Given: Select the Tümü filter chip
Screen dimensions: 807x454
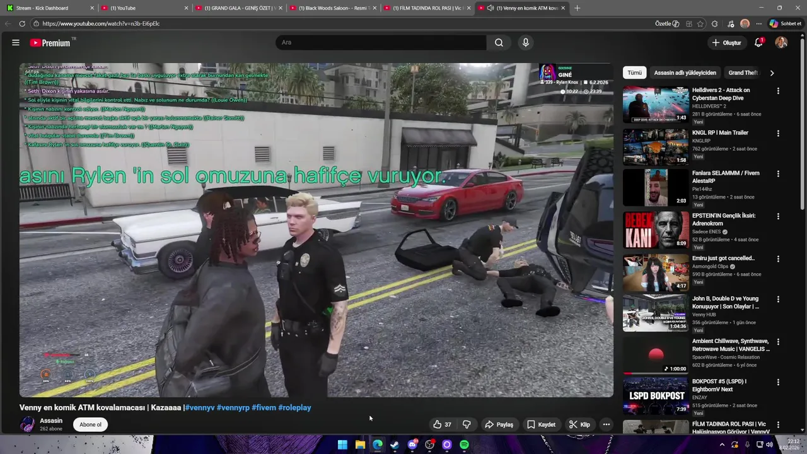Looking at the screenshot, I should (635, 73).
